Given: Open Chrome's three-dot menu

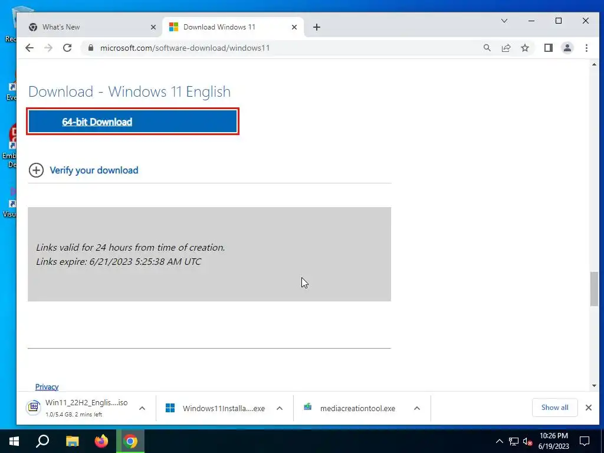Looking at the screenshot, I should 586,48.
